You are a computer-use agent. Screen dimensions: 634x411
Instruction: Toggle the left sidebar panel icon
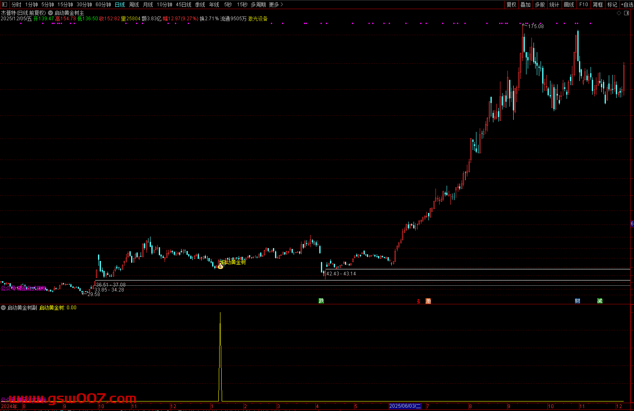[5, 5]
